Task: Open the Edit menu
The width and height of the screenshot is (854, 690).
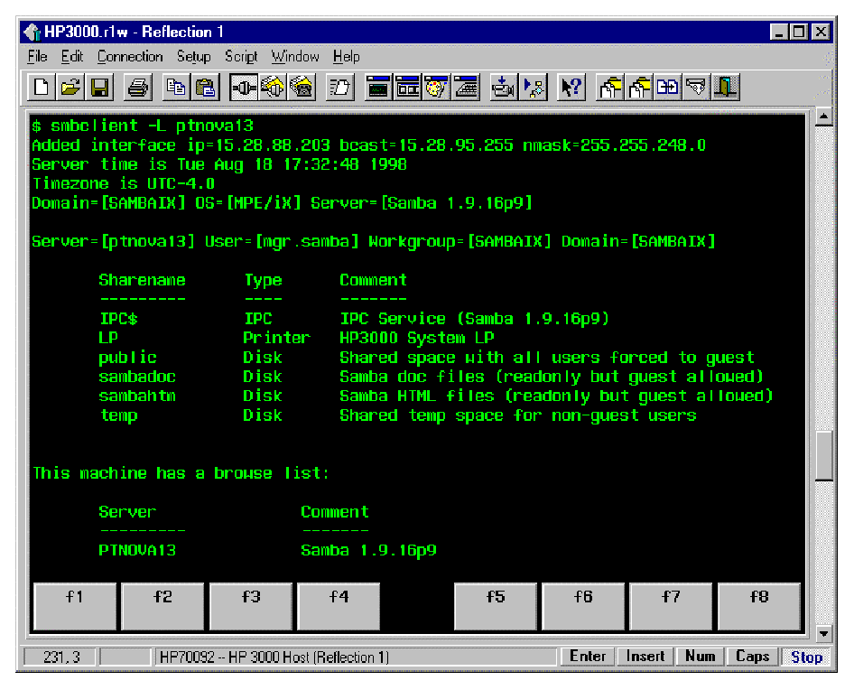Action: tap(72, 57)
